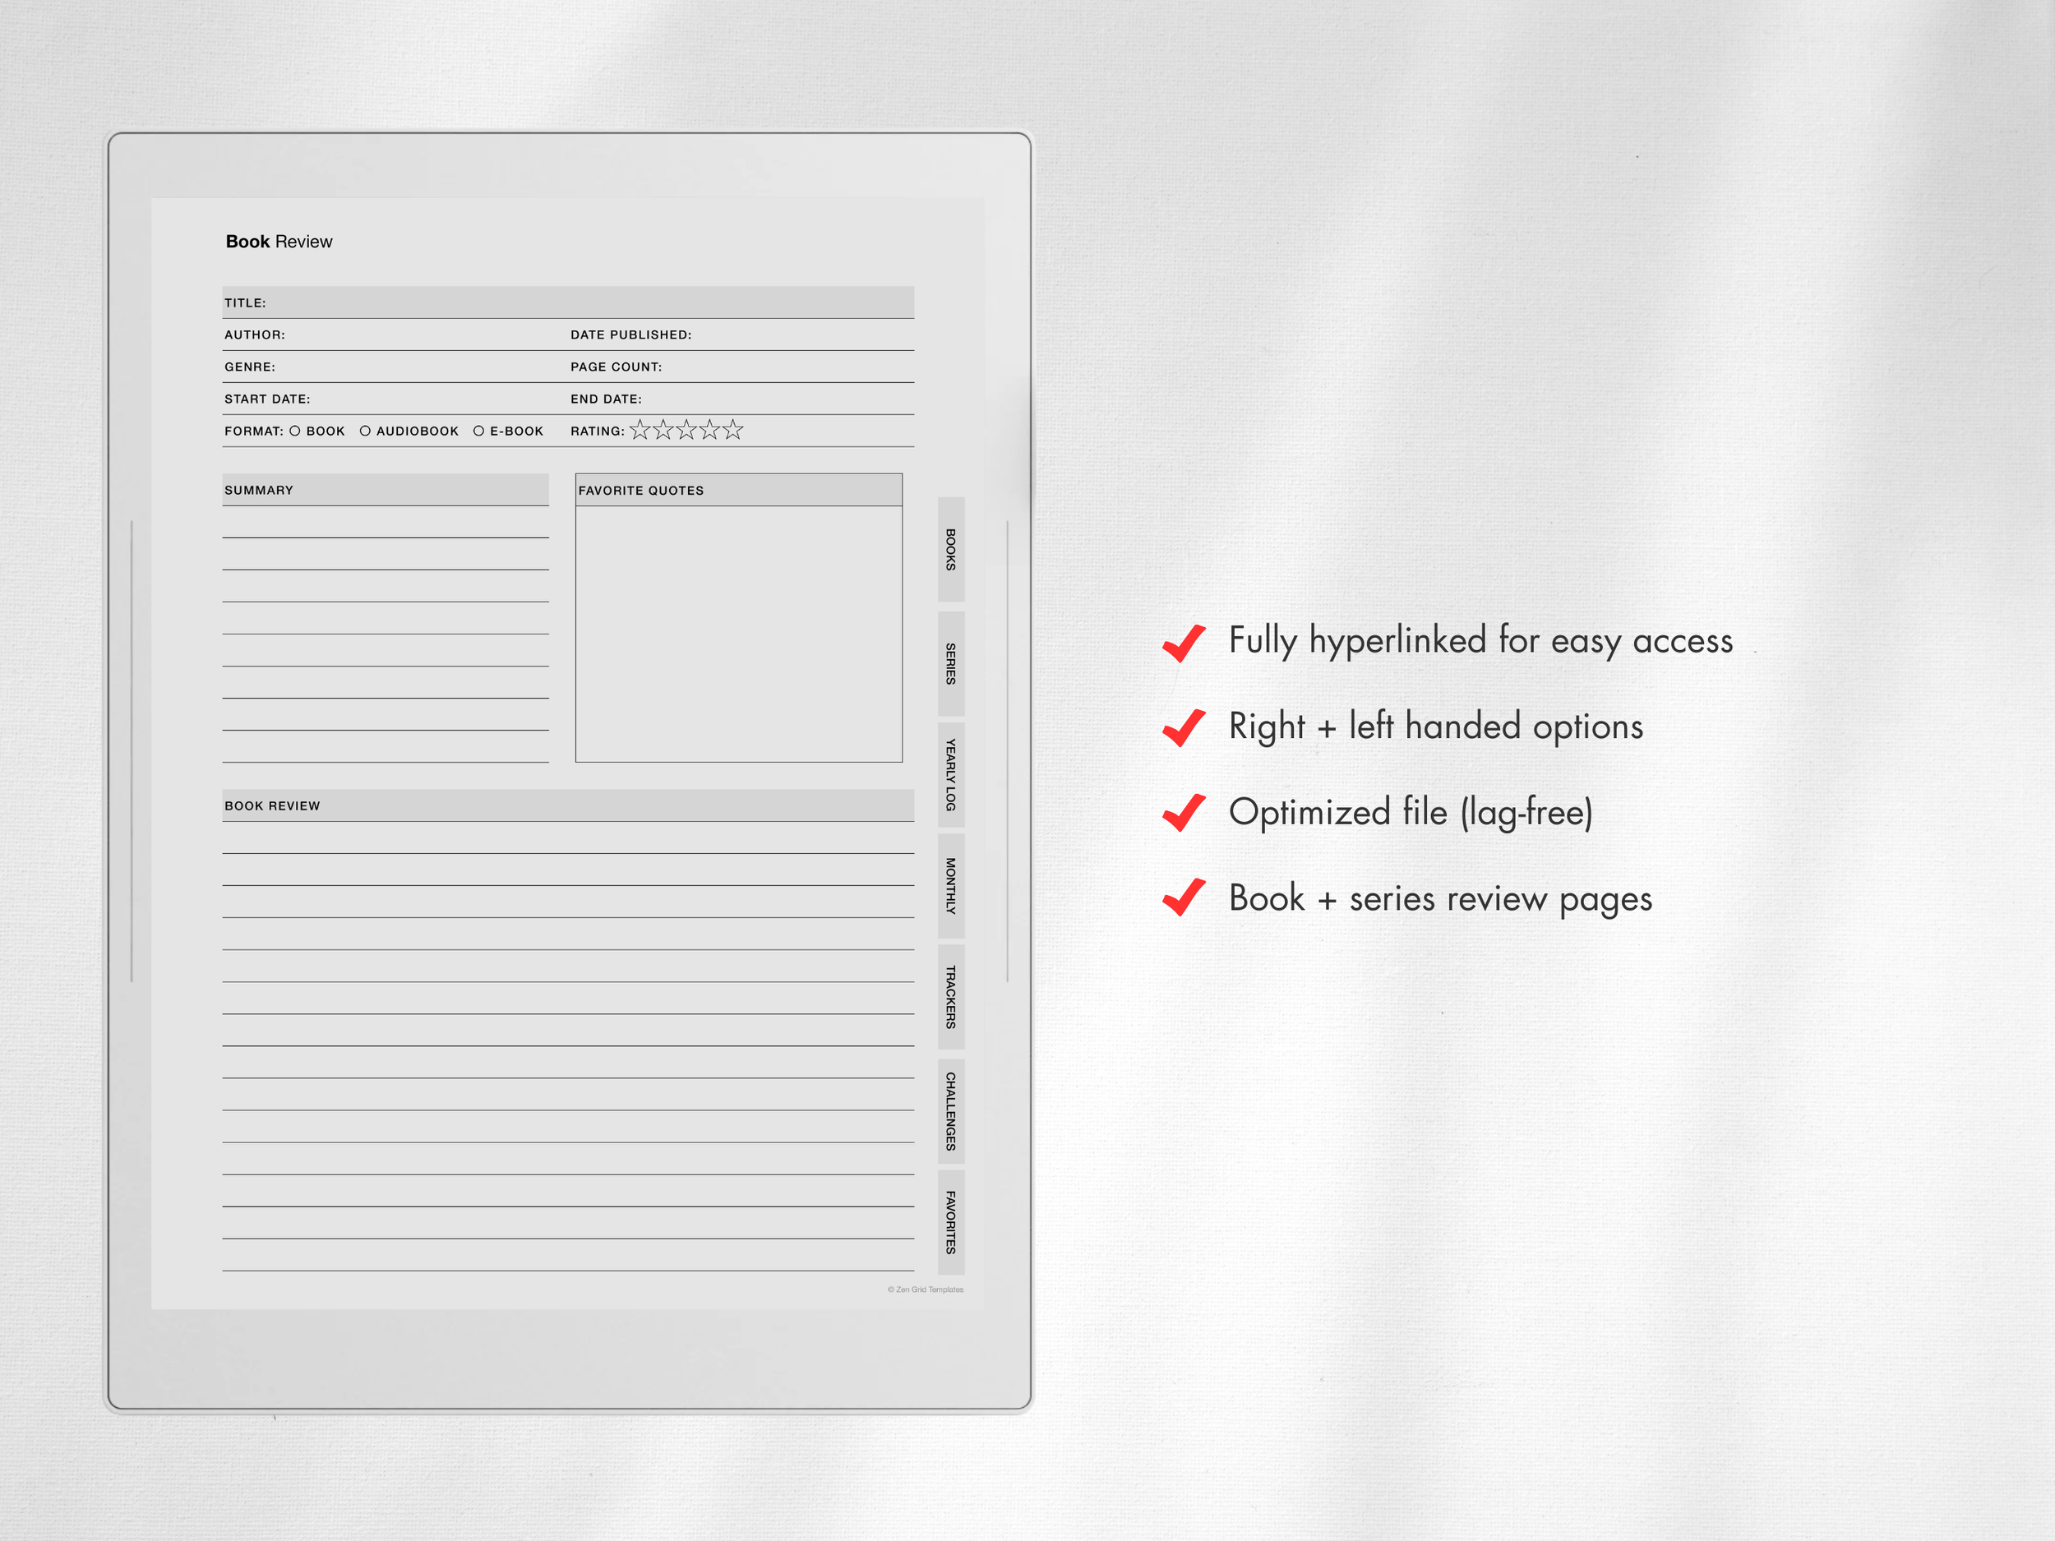2055x1541 pixels.
Task: Open the SERIES side tab
Action: [950, 663]
